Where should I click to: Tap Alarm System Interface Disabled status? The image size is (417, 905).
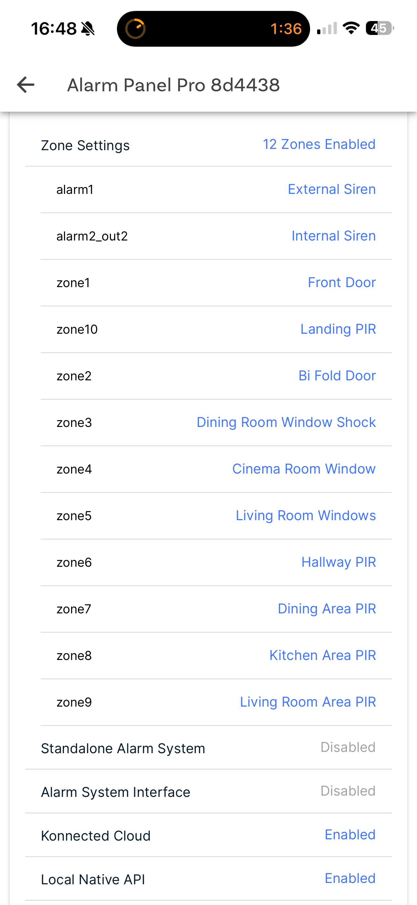pyautogui.click(x=347, y=791)
